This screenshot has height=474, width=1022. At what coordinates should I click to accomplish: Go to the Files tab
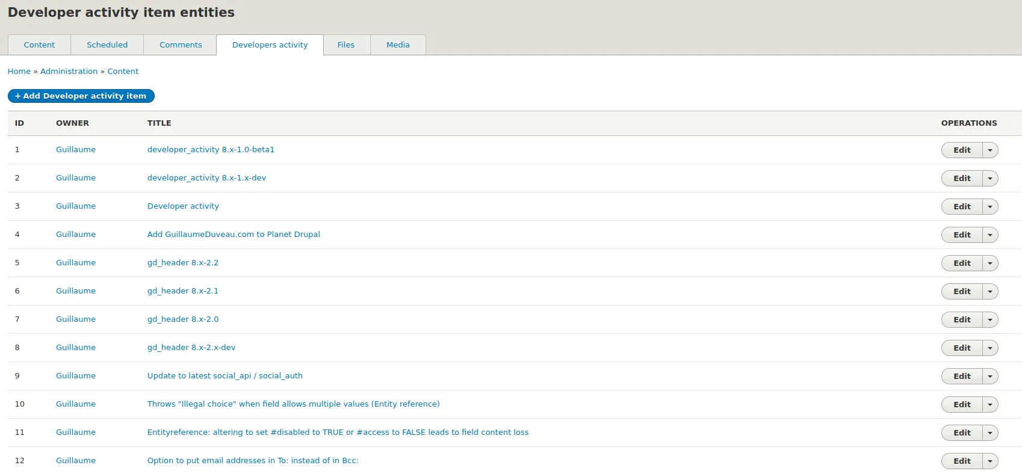[346, 45]
